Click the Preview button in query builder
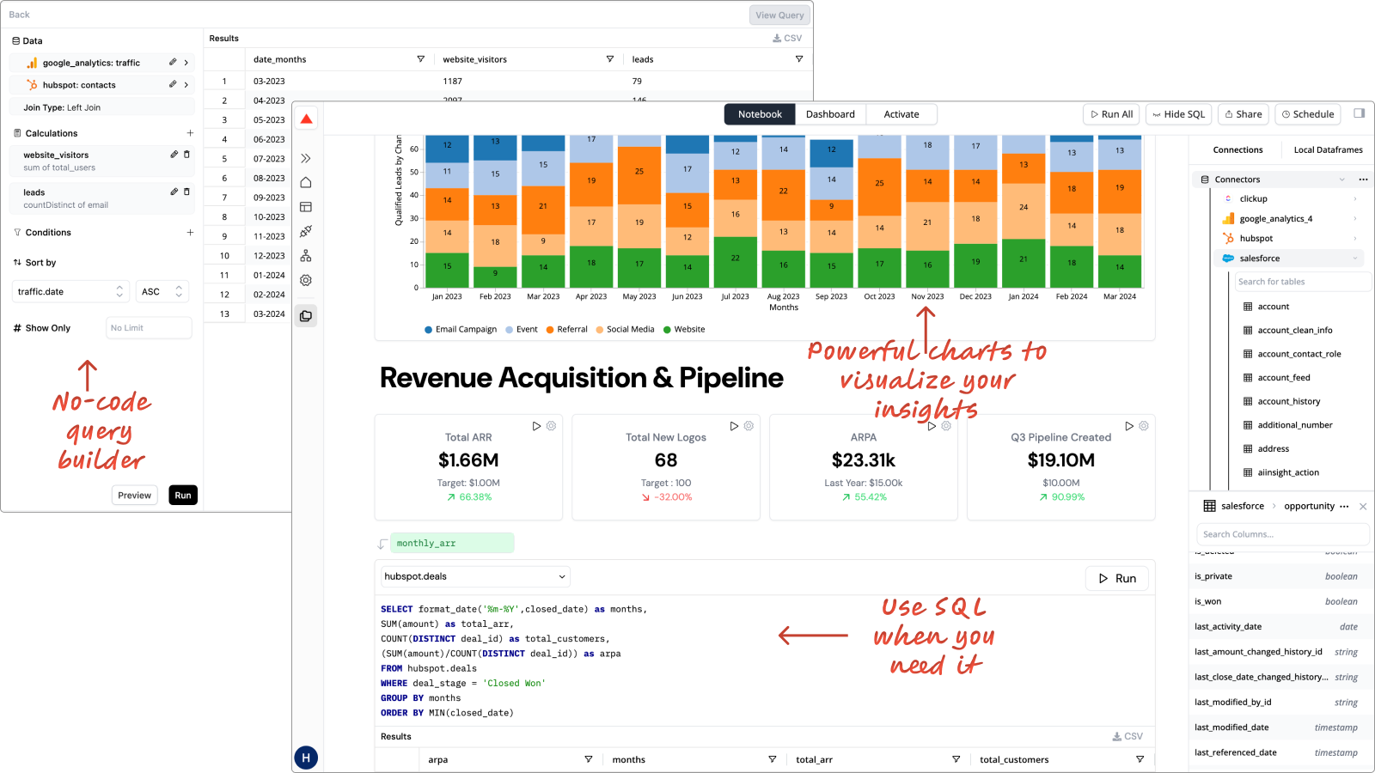This screenshot has width=1375, height=773. click(135, 496)
